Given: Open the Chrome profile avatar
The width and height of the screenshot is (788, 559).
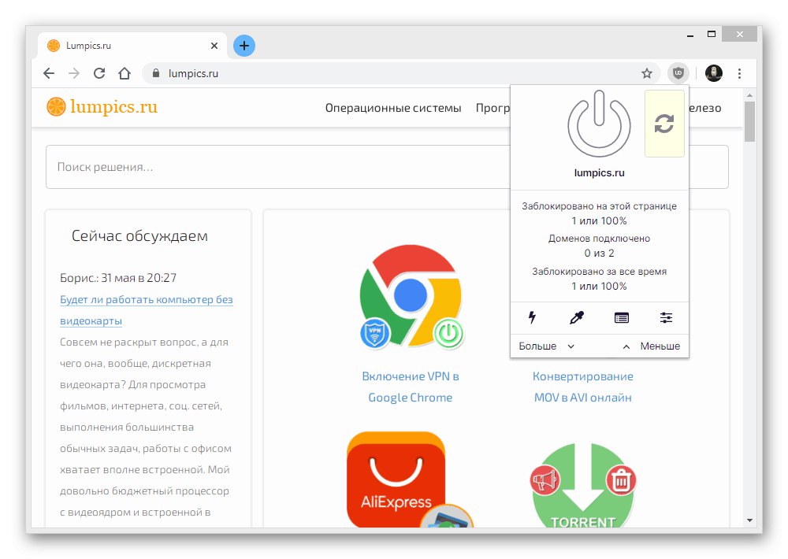Looking at the screenshot, I should 714,73.
